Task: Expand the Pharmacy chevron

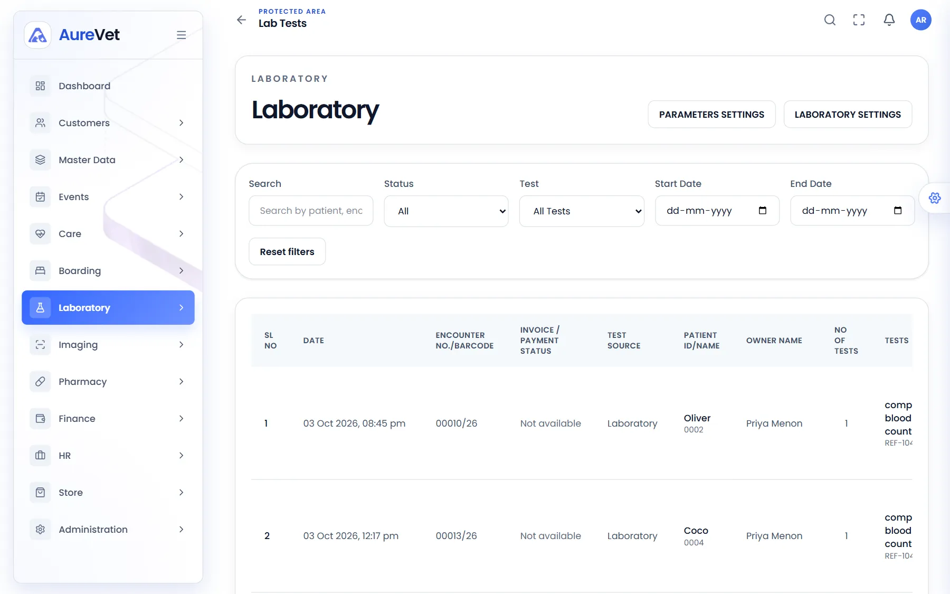Action: 182,382
